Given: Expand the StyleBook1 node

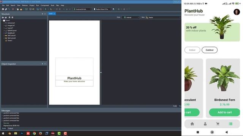Looking at the screenshot, I should pos(4,33).
